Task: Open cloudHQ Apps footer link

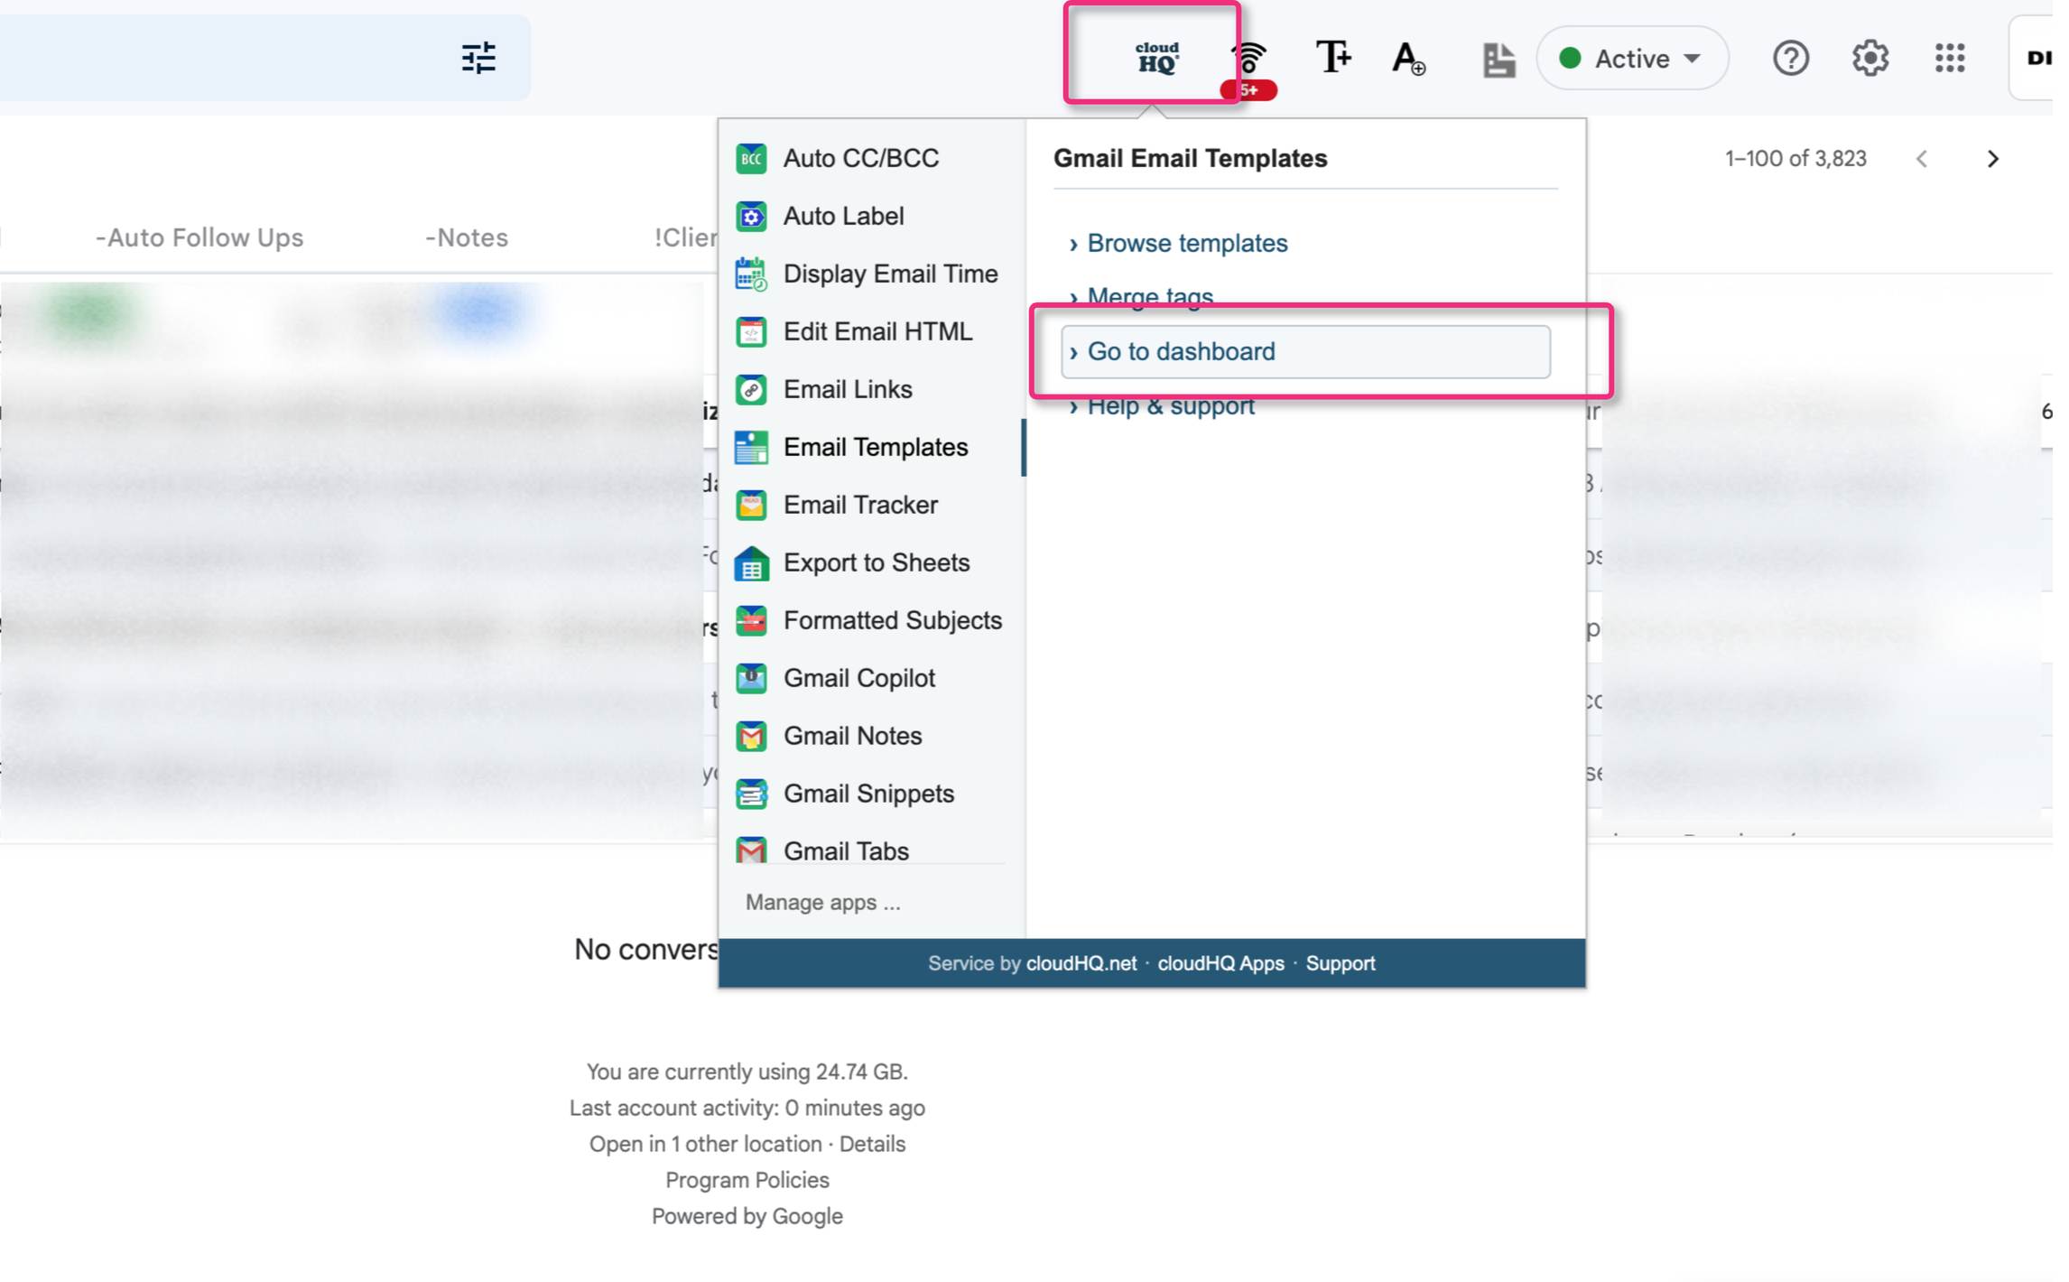Action: click(1220, 963)
